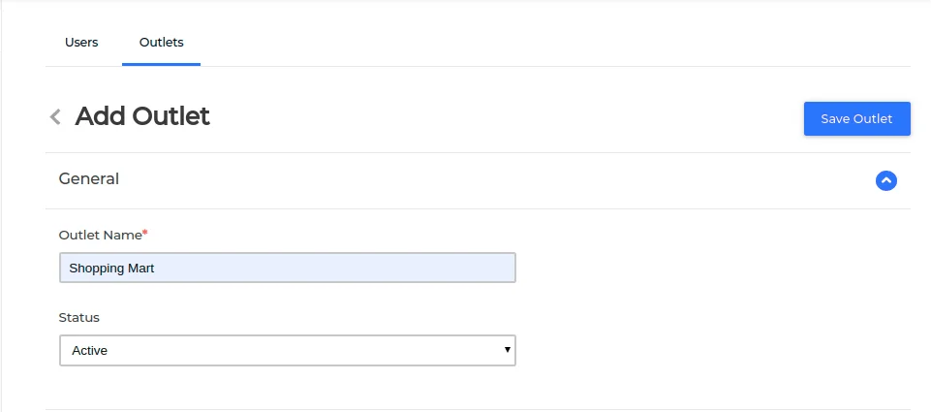Go back using the left chevron icon

(x=55, y=116)
